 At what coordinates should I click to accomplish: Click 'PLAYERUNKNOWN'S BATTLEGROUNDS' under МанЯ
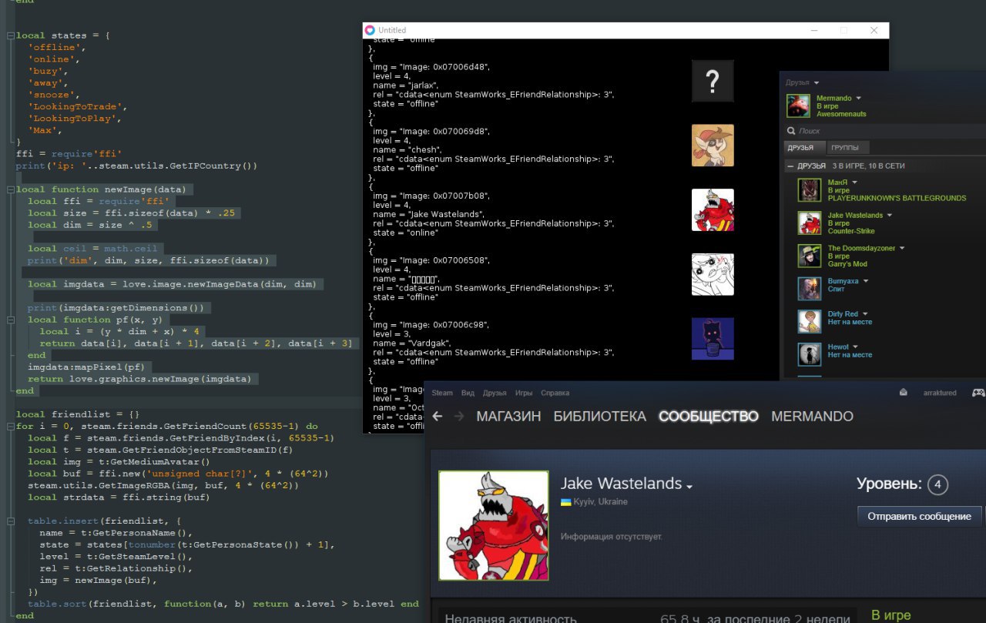click(897, 198)
